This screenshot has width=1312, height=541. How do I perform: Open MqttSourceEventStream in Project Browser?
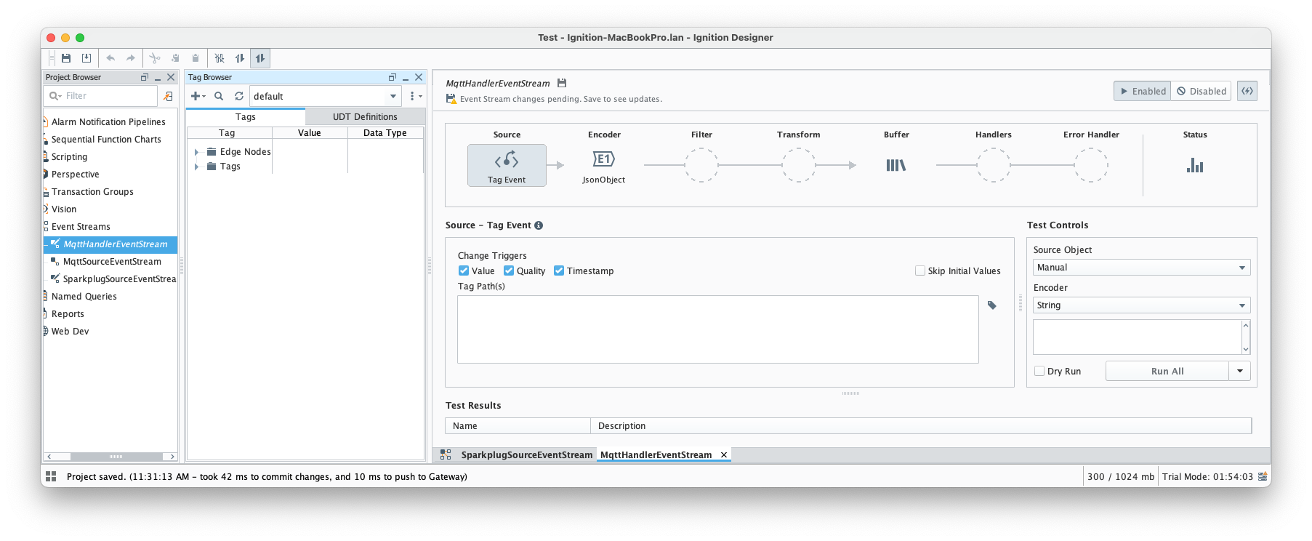pyautogui.click(x=111, y=262)
